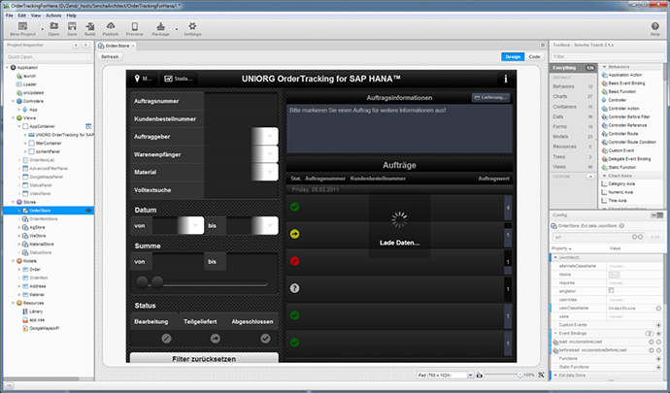Open the Edit menu
Viewport: 670px width, 393px height.
click(21, 16)
